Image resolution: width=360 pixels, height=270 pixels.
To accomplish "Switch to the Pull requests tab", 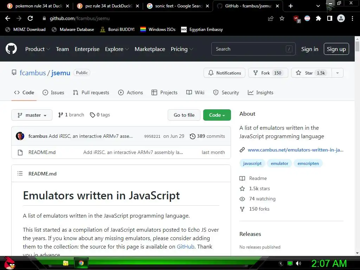I will [91, 92].
